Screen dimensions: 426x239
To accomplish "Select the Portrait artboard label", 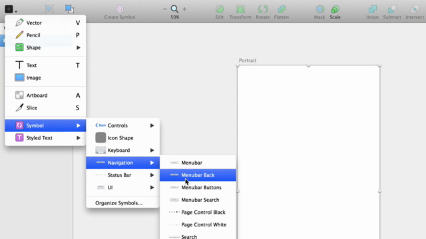I will (248, 60).
